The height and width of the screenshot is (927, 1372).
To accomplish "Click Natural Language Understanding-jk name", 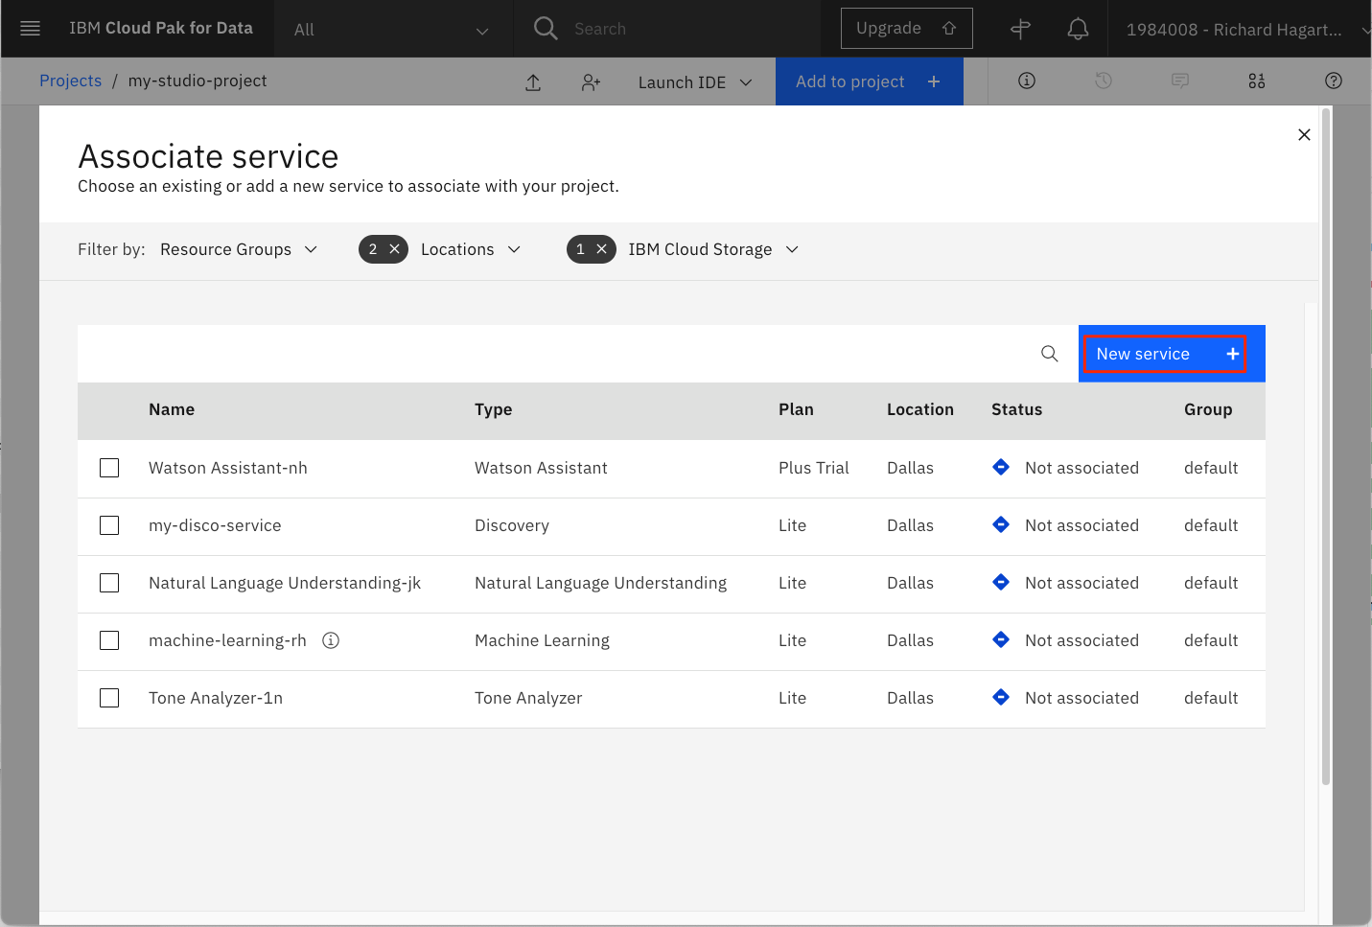I will pyautogui.click(x=285, y=583).
